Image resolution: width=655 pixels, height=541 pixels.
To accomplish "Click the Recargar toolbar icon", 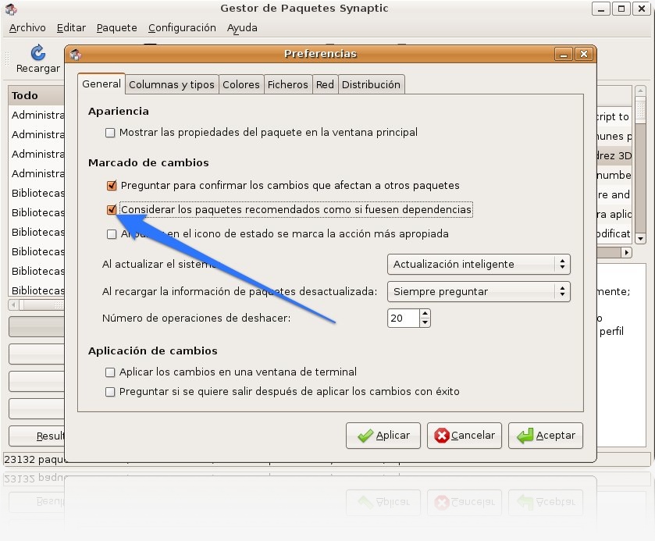I will click(x=38, y=59).
